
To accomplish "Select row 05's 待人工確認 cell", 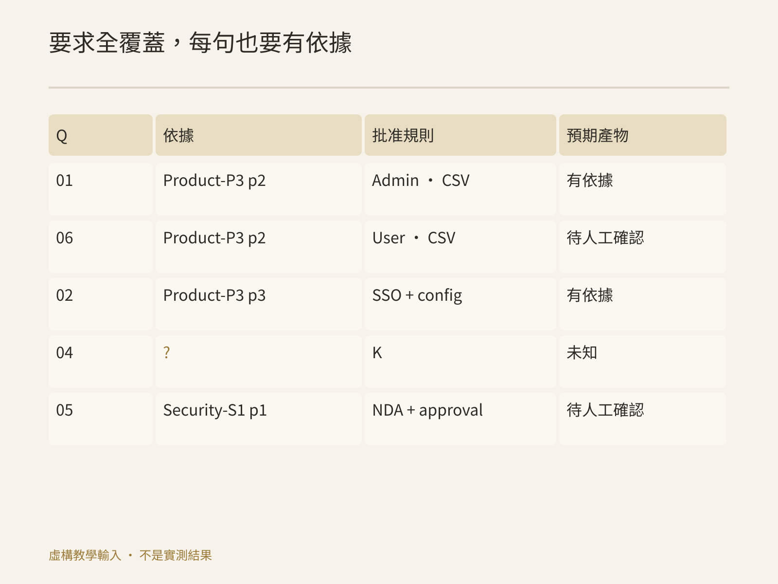I will [643, 419].
